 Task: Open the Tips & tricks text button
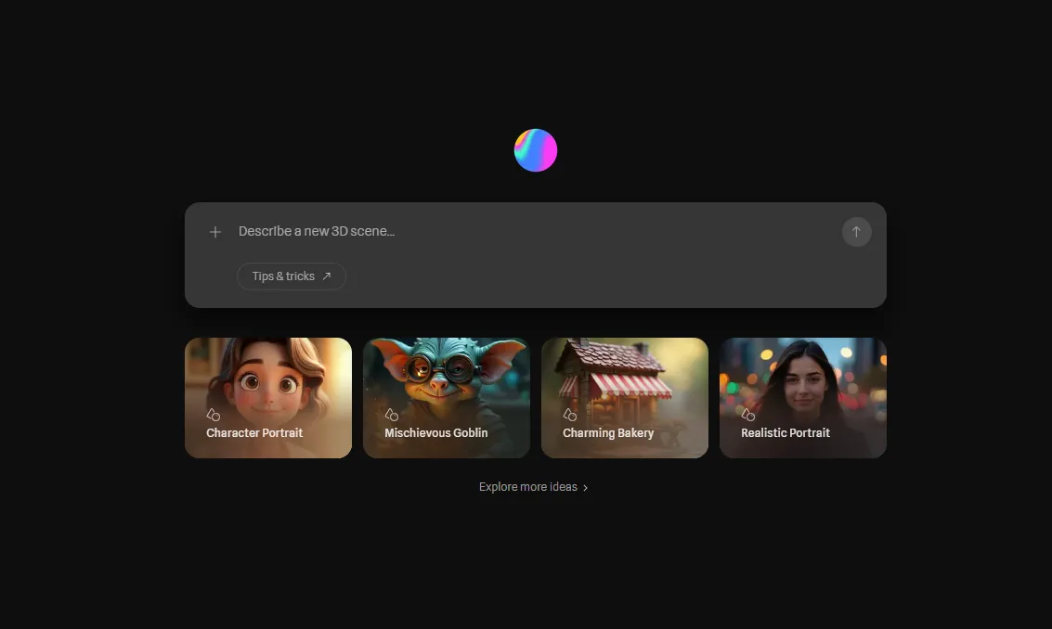point(283,276)
